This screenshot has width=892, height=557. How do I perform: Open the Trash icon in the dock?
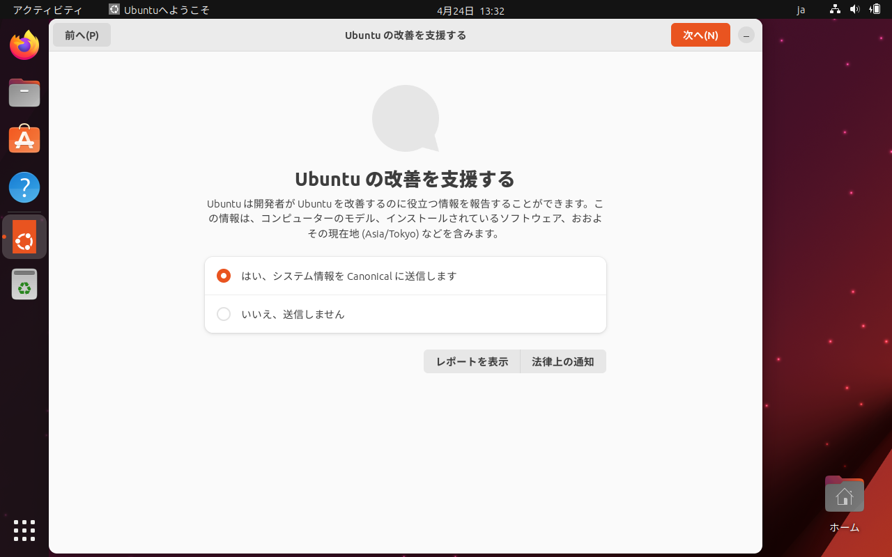coord(24,284)
